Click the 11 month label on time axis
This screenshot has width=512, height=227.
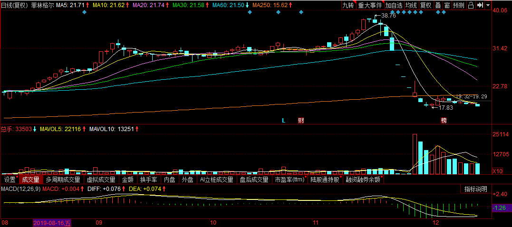[316, 223]
